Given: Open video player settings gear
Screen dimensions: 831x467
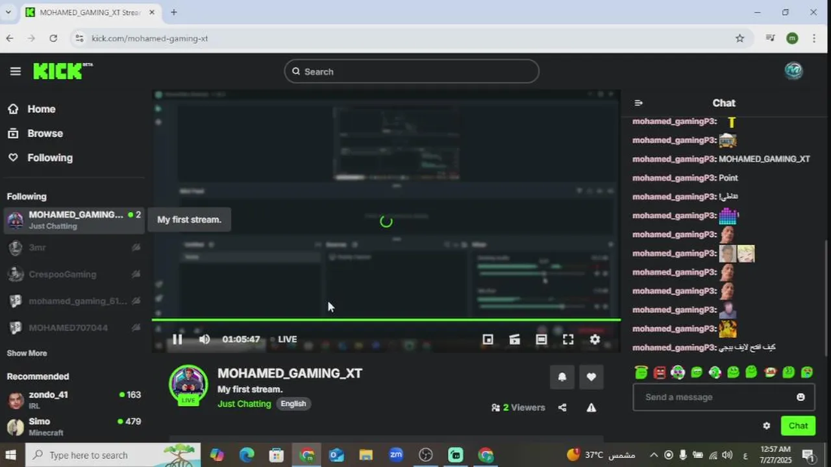Looking at the screenshot, I should [595, 339].
